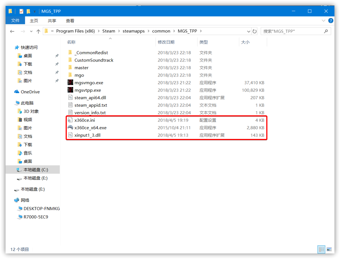Open the Quick Access Toolbar customize dropdown
Image resolution: width=340 pixels, height=259 pixels.
(x=34, y=11)
